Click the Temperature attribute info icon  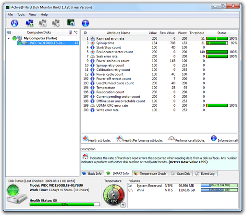92,88
